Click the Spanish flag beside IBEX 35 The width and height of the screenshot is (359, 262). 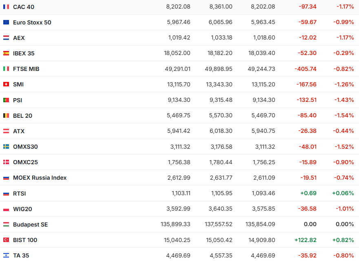tap(6, 53)
